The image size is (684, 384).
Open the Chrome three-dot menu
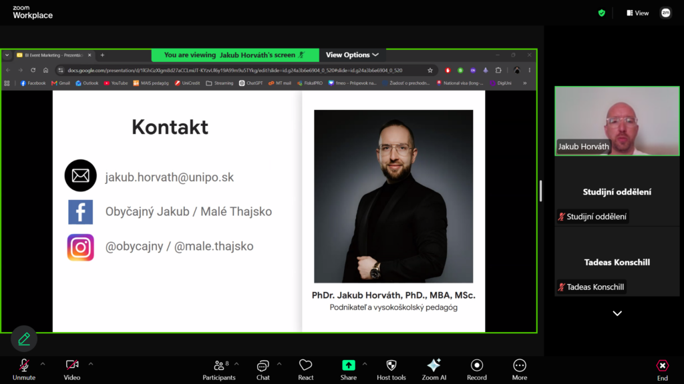530,70
